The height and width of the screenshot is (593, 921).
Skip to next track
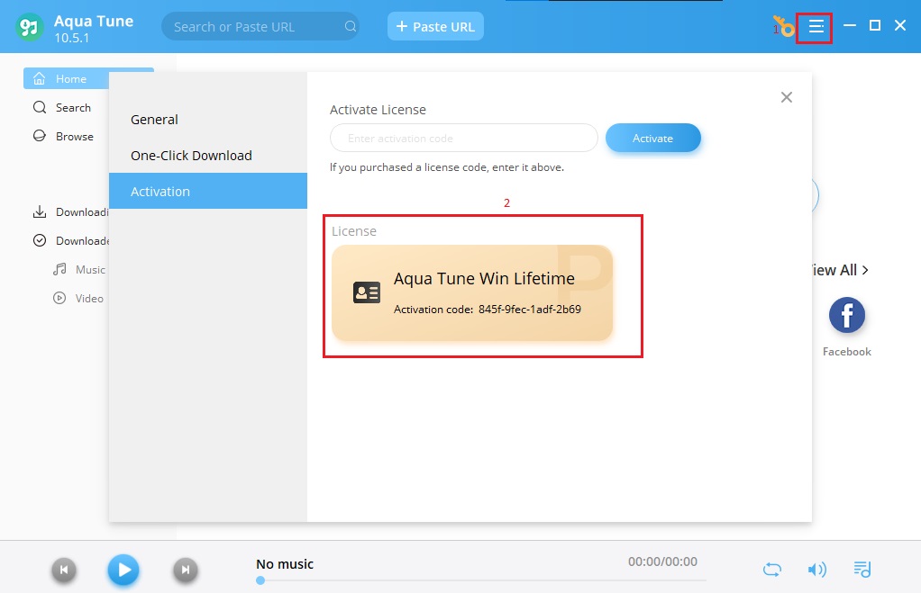pyautogui.click(x=185, y=570)
